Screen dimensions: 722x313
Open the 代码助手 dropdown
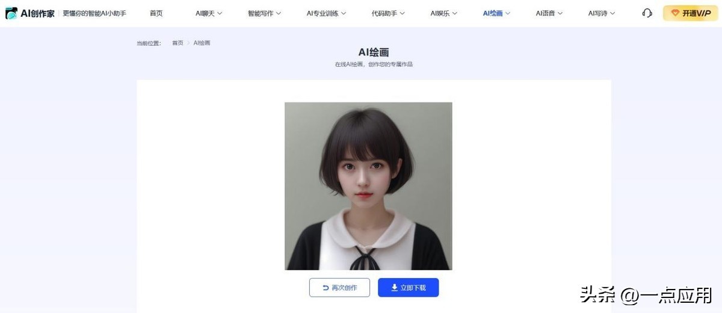pos(388,13)
